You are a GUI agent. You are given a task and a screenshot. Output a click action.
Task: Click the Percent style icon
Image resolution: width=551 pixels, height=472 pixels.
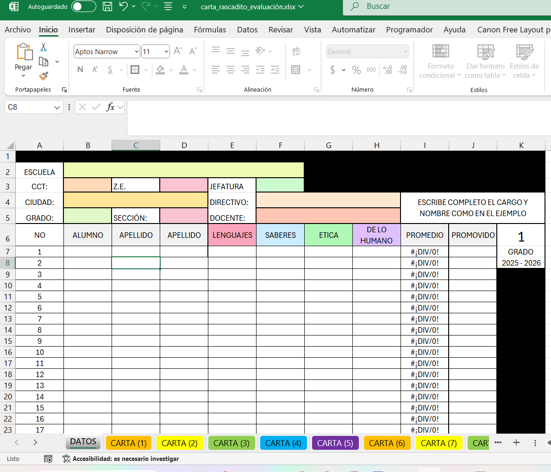click(357, 70)
